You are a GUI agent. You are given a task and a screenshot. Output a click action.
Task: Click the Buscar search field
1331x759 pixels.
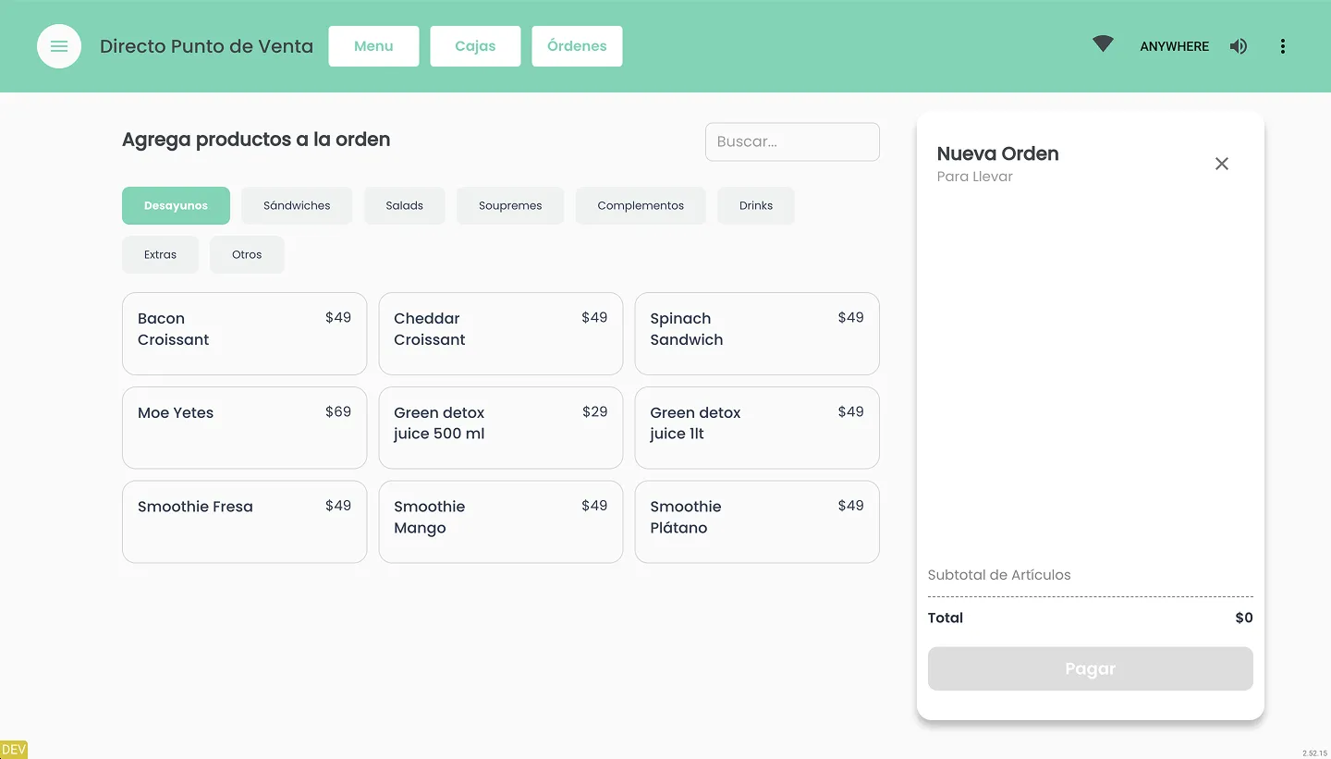(792, 141)
